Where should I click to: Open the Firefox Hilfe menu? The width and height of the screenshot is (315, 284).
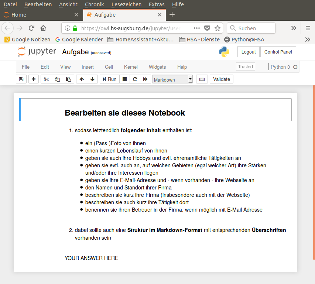tap(178, 4)
